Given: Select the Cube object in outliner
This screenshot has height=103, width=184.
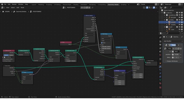Looking at the screenshot, I should click(172, 29).
